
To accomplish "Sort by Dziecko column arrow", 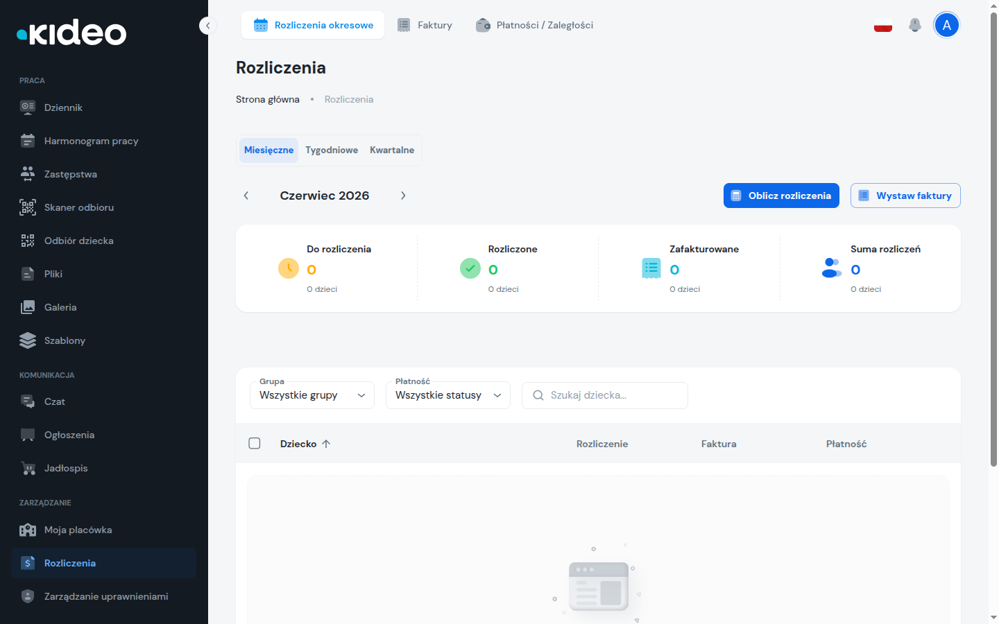I will pyautogui.click(x=326, y=444).
